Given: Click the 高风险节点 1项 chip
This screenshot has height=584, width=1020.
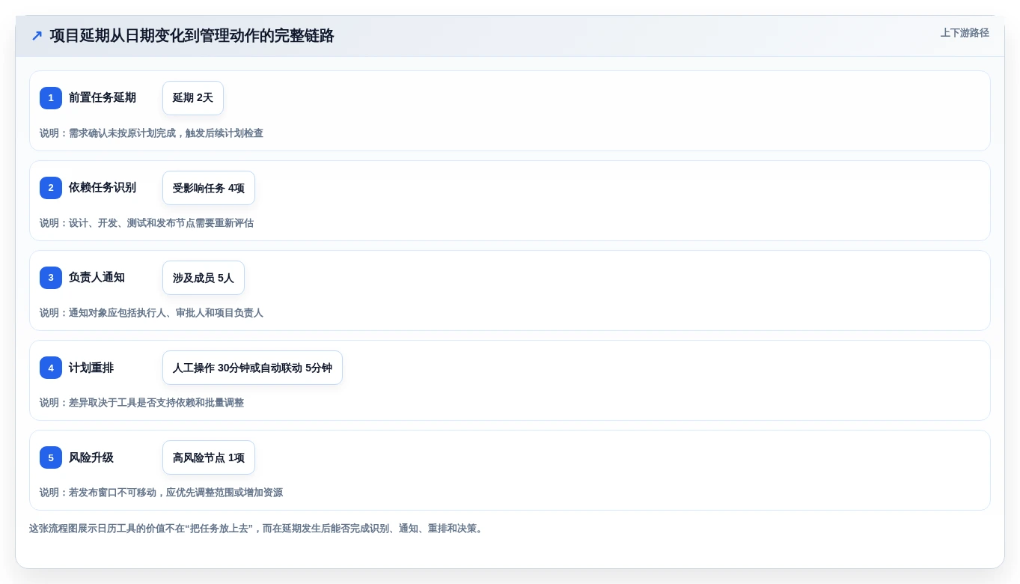Looking at the screenshot, I should (209, 457).
